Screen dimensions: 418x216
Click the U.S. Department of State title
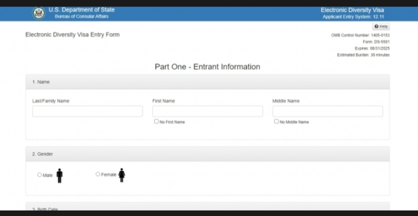[x=82, y=10]
